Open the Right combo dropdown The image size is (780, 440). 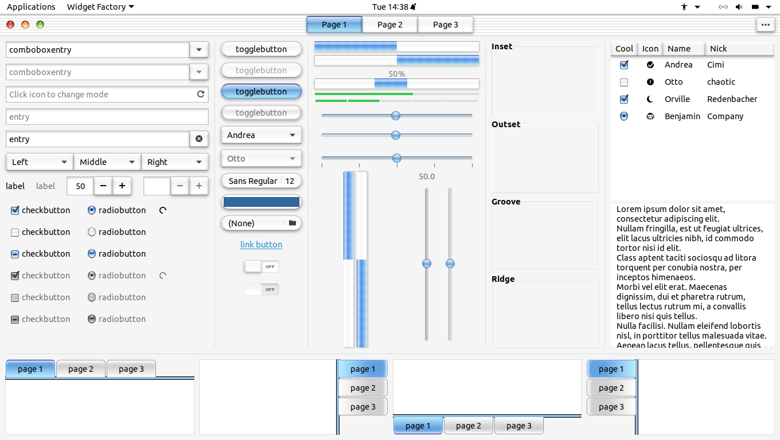(x=174, y=162)
